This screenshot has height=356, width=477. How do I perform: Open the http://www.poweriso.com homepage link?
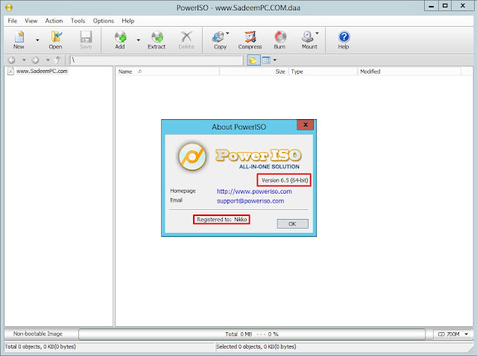(254, 191)
